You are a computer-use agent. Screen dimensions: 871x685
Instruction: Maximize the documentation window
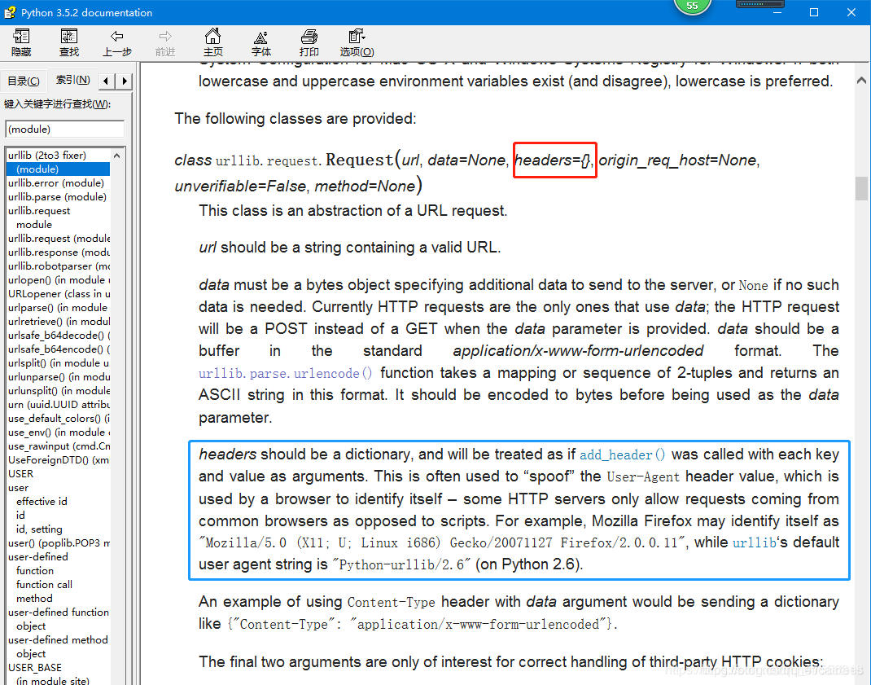click(814, 12)
